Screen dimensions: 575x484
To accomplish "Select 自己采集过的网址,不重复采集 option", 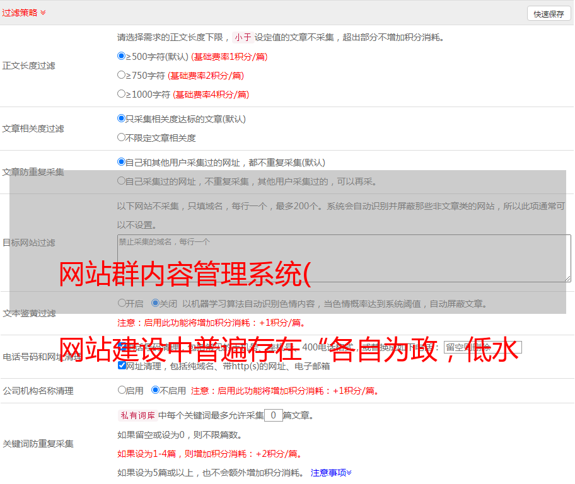I will click(121, 181).
